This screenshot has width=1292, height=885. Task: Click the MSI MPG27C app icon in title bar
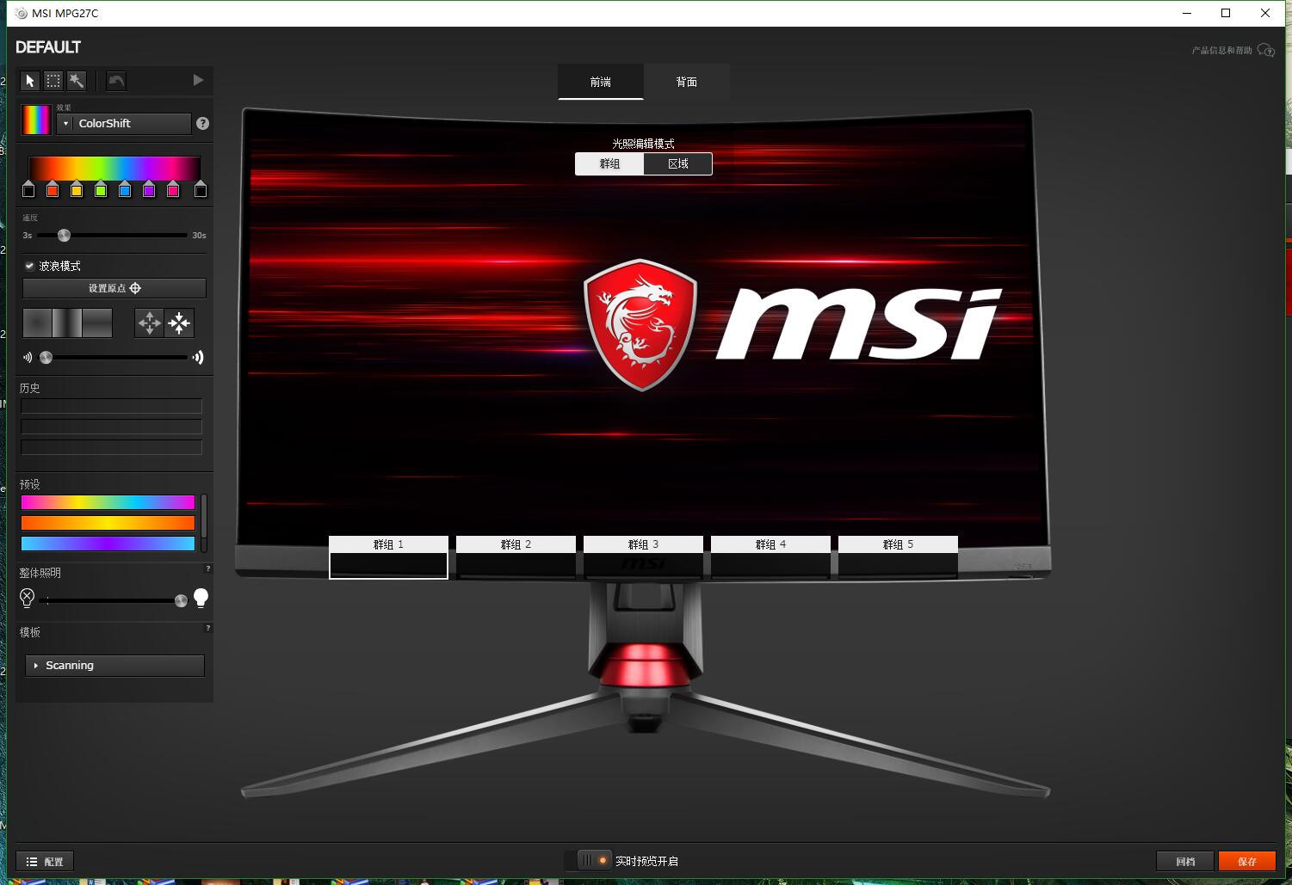pyautogui.click(x=22, y=13)
